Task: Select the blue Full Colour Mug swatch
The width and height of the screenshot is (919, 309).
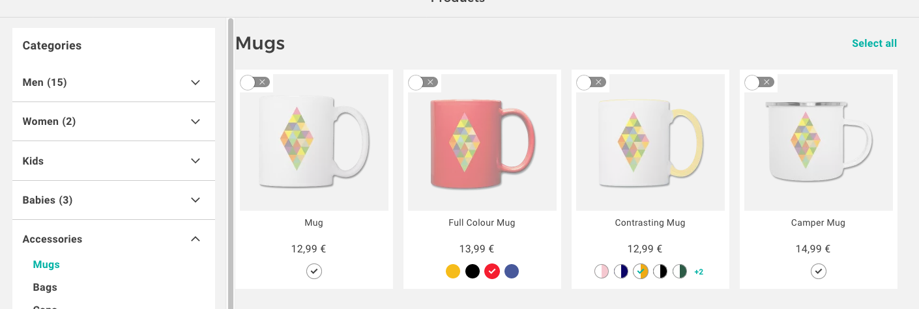Action: [512, 271]
